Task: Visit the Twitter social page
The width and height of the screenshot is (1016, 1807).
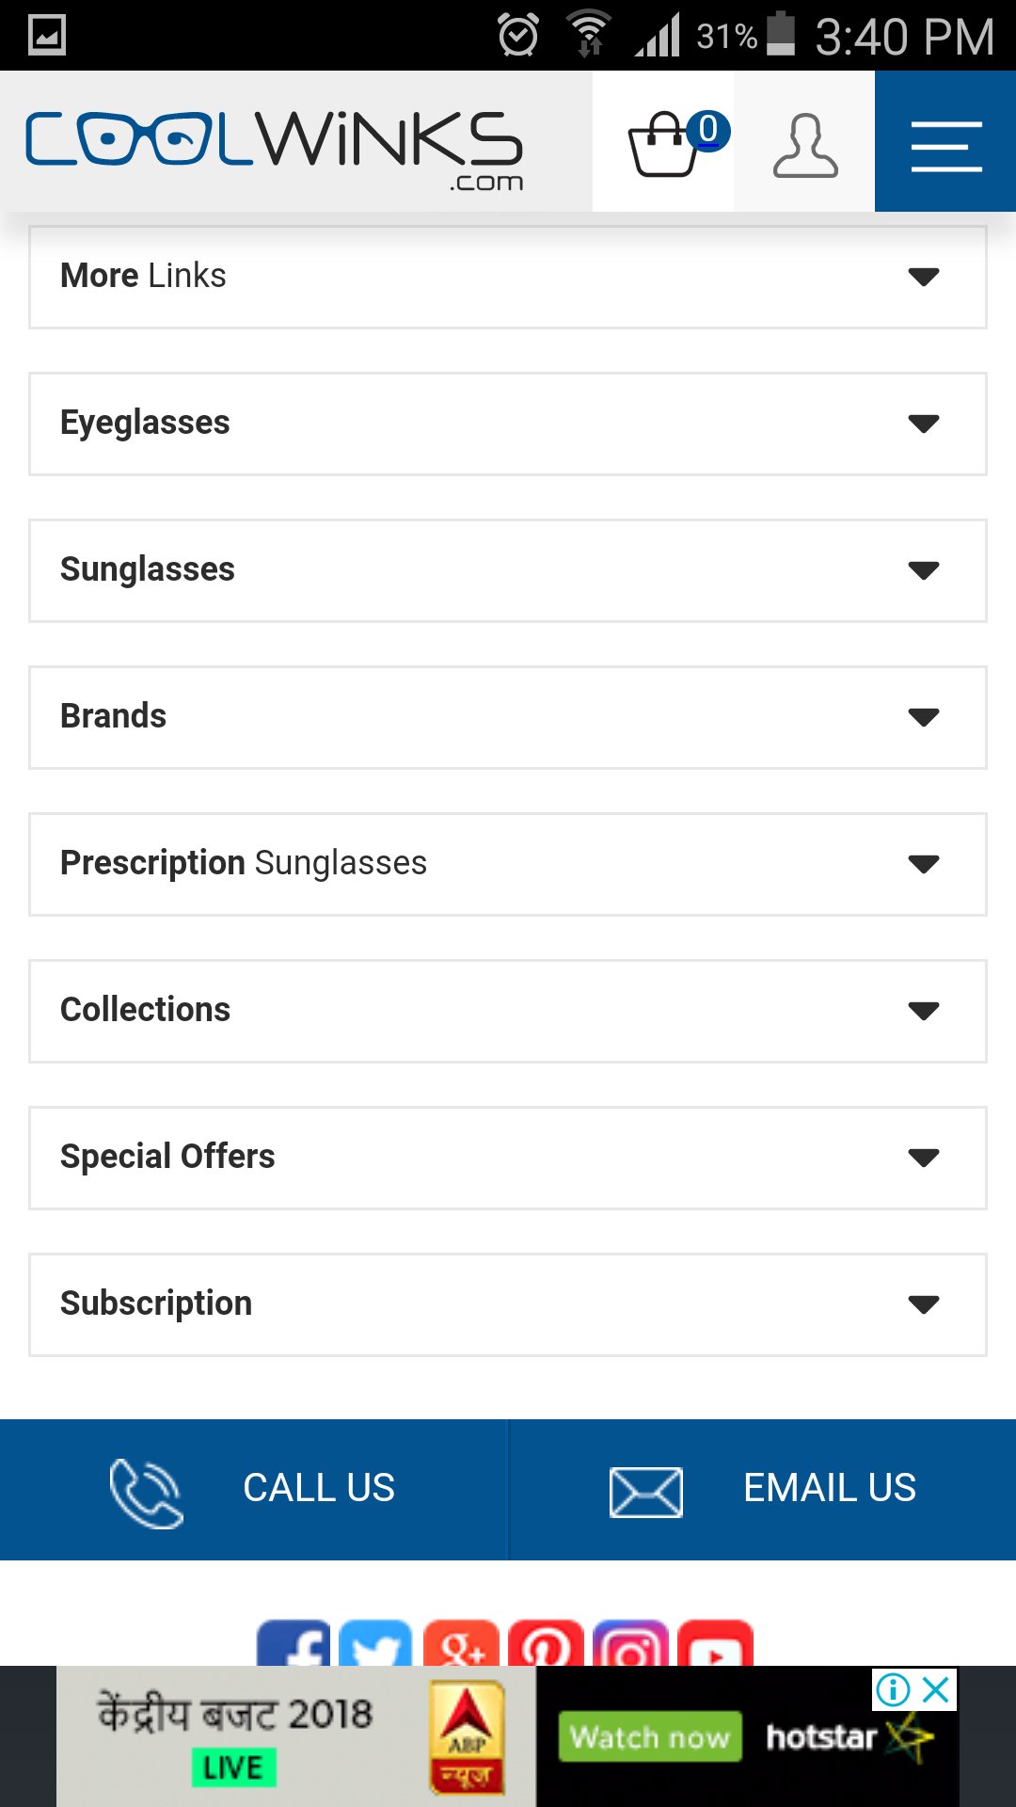Action: pyautogui.click(x=375, y=1643)
